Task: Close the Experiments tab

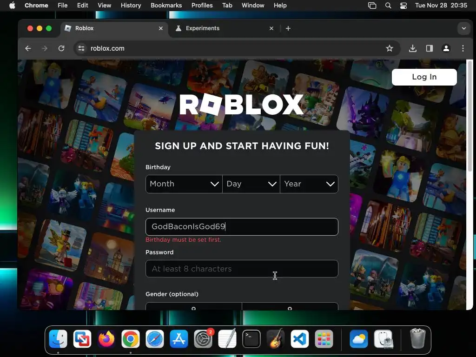Action: pos(271,28)
